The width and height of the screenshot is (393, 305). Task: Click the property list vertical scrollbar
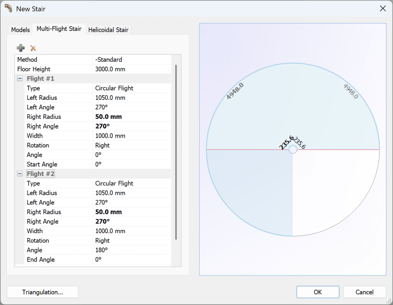[176, 152]
